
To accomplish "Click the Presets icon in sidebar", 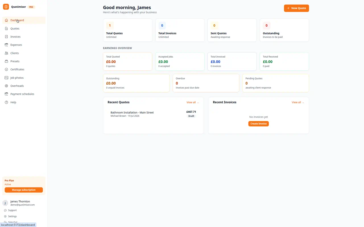I will pyautogui.click(x=6, y=61).
